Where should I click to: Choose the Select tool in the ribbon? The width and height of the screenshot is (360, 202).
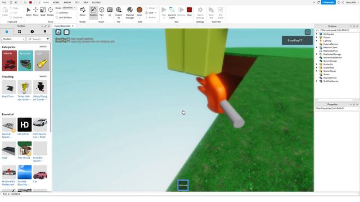tap(29, 12)
